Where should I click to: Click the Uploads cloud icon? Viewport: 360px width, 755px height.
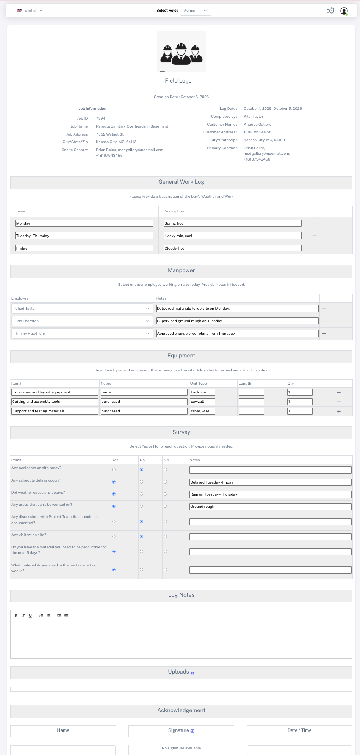[x=193, y=673]
